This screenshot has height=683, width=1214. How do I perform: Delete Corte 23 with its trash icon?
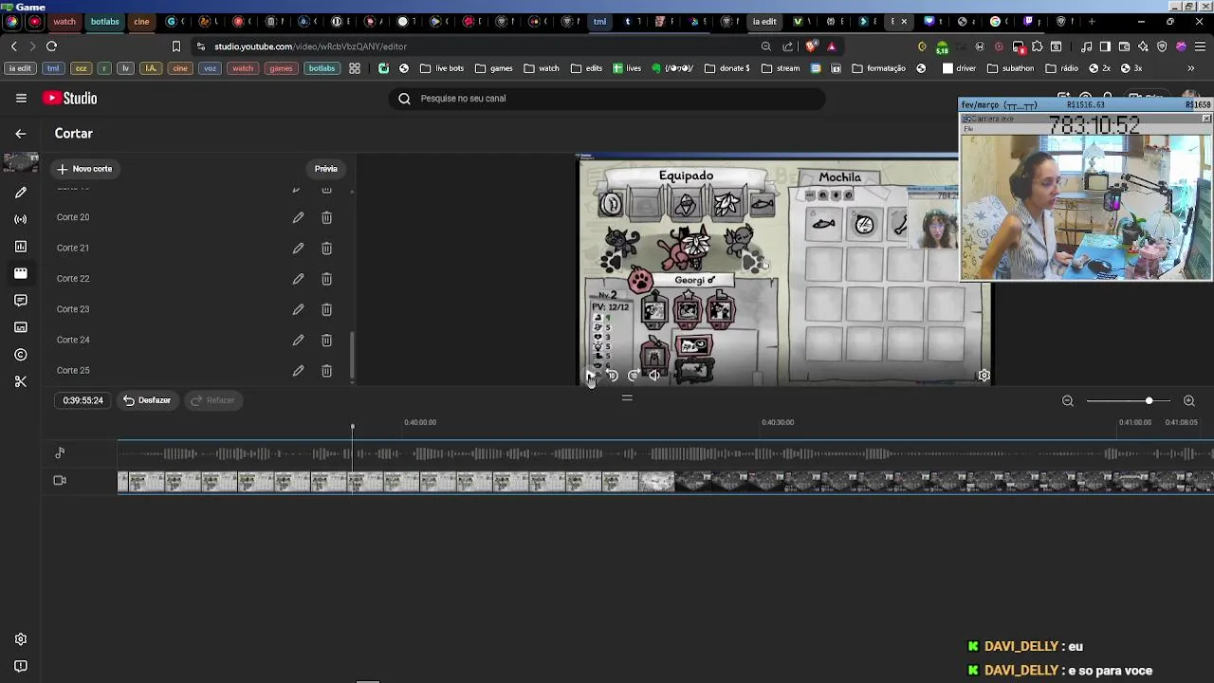click(x=326, y=309)
